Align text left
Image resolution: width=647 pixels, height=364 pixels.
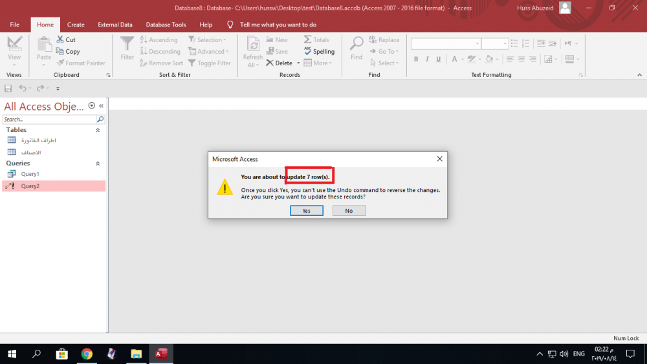pos(510,59)
